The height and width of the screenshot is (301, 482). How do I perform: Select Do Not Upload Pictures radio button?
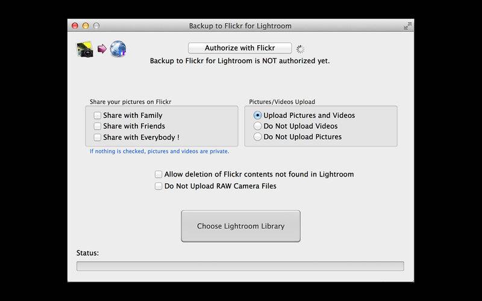pyautogui.click(x=258, y=137)
